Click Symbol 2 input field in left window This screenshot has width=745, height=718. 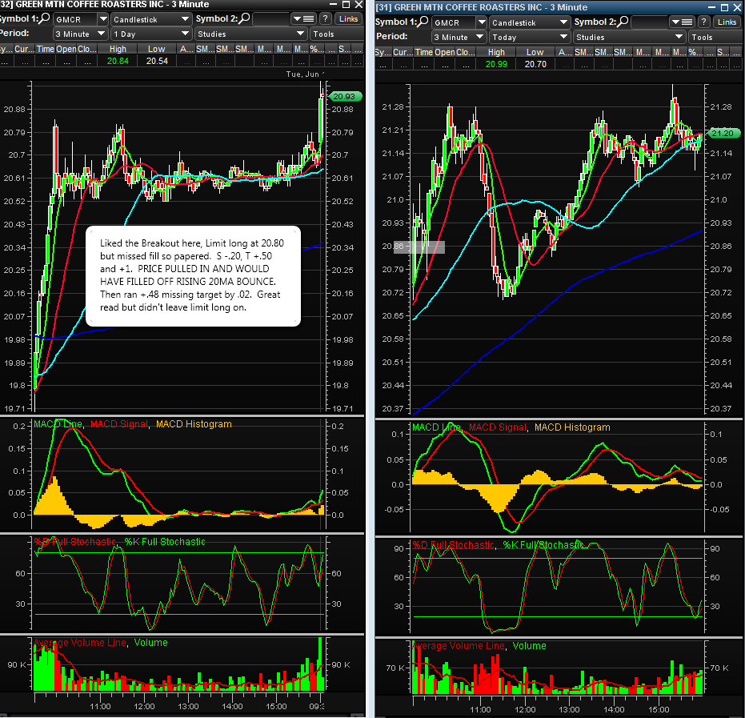[270, 19]
